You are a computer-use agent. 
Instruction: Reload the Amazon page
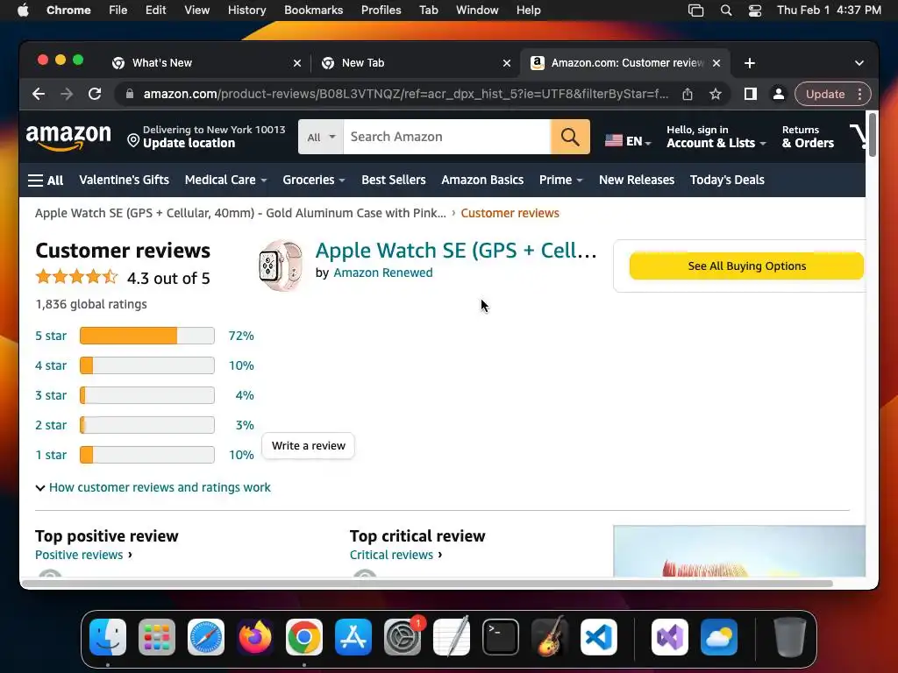tap(95, 94)
